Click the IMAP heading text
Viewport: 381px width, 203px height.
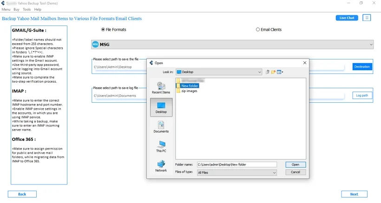coord(19,91)
